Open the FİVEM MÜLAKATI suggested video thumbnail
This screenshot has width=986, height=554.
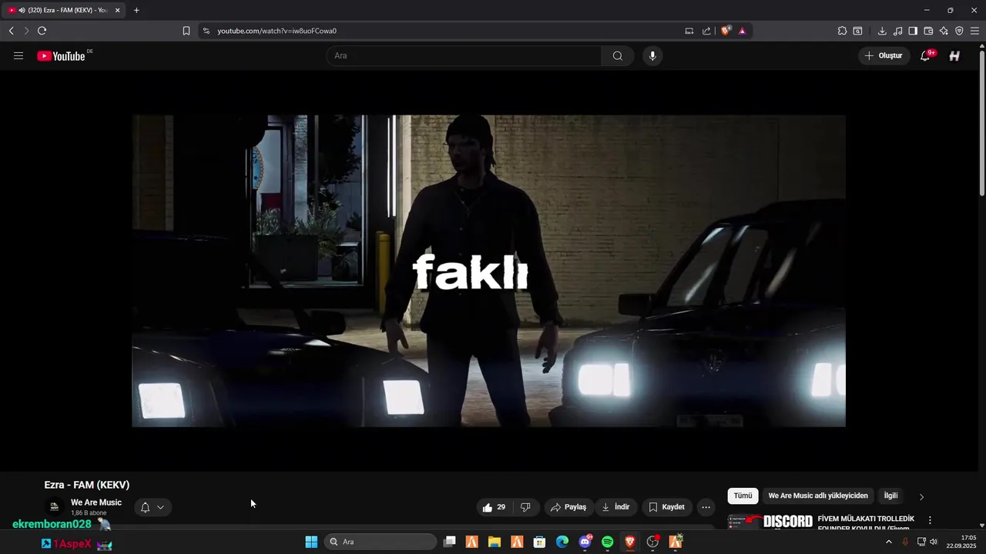(x=770, y=521)
